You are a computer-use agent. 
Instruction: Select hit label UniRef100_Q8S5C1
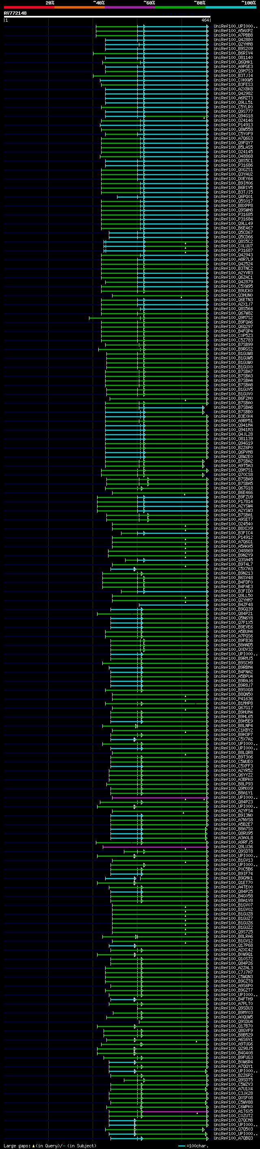233,161
